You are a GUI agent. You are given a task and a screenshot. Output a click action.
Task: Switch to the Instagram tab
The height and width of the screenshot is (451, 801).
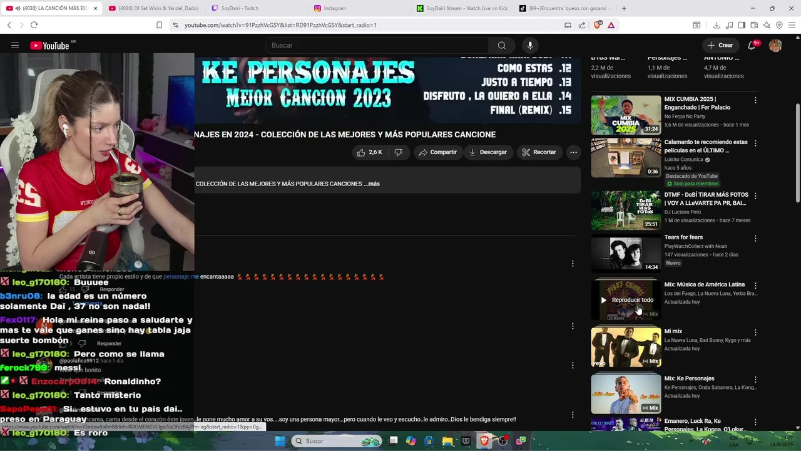coord(360,8)
